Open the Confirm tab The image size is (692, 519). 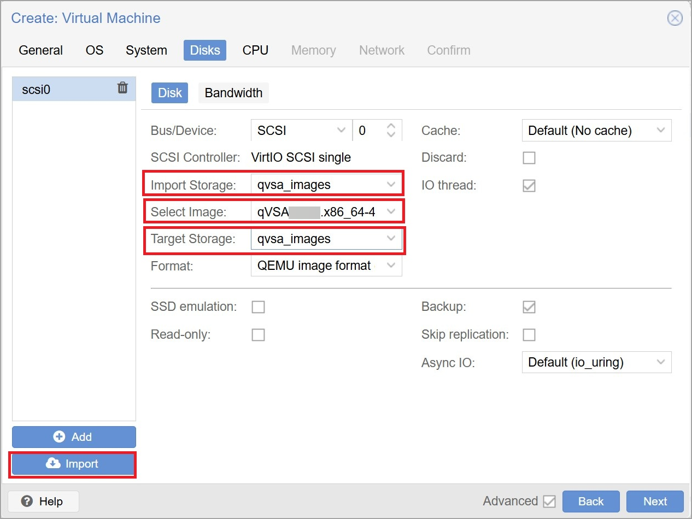pyautogui.click(x=449, y=50)
